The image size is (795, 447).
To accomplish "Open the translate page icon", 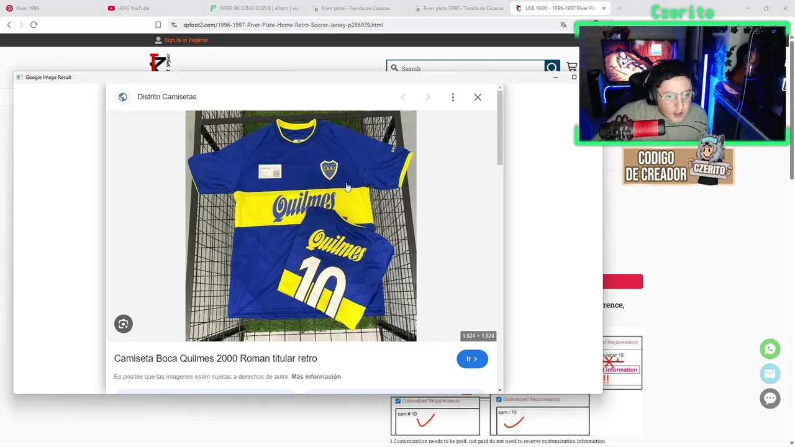I will (563, 25).
